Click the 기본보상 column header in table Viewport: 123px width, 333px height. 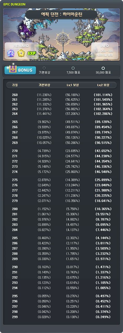[44, 85]
